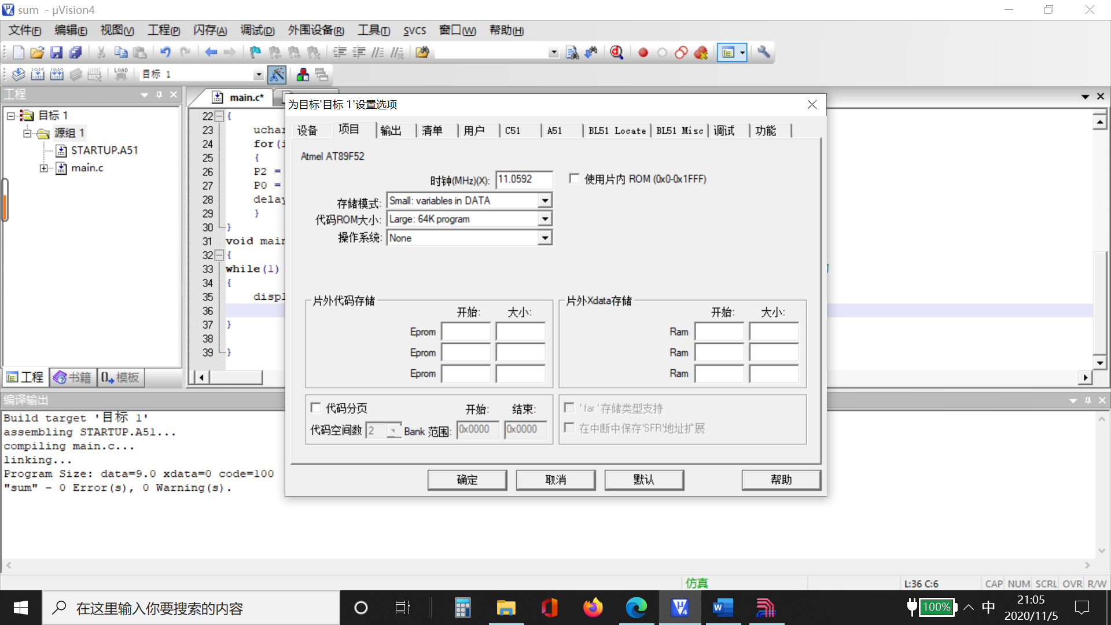Open Manage Components colored blocks icon
Image resolution: width=1111 pixels, height=625 pixels.
click(303, 74)
